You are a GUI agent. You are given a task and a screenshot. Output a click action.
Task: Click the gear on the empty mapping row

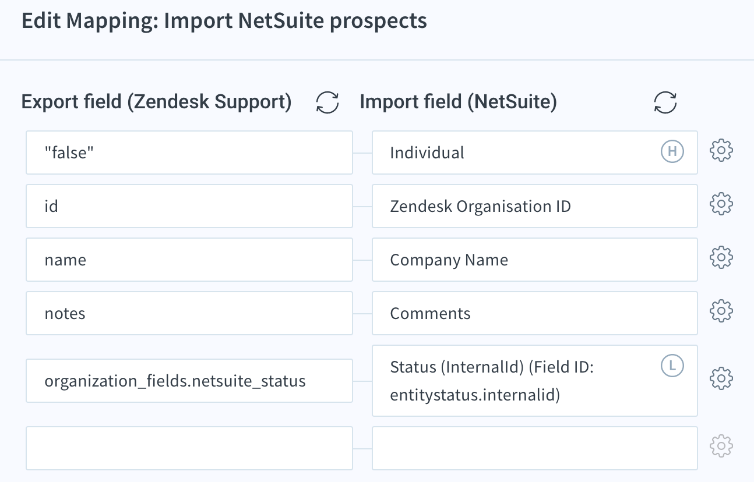tap(721, 446)
